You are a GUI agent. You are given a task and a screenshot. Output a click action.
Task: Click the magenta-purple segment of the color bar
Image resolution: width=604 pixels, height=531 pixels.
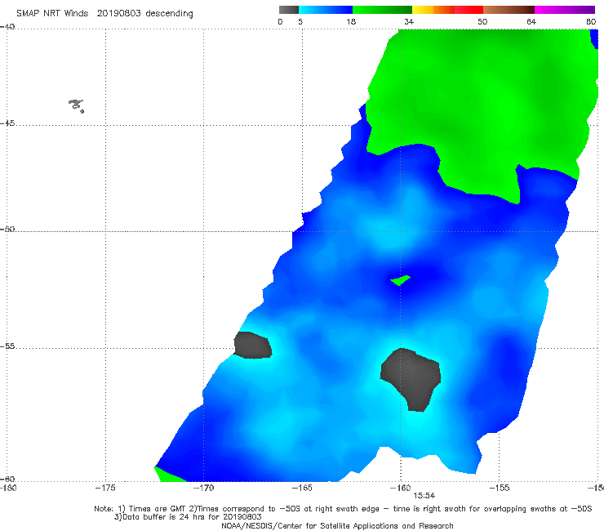click(565, 10)
